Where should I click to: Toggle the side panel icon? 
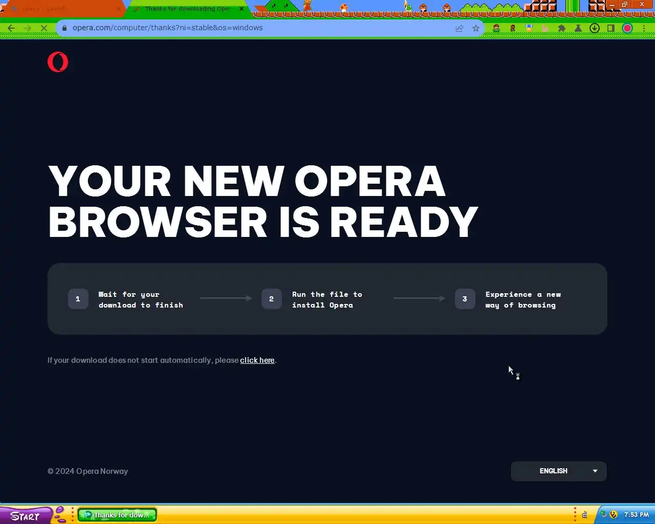click(611, 28)
